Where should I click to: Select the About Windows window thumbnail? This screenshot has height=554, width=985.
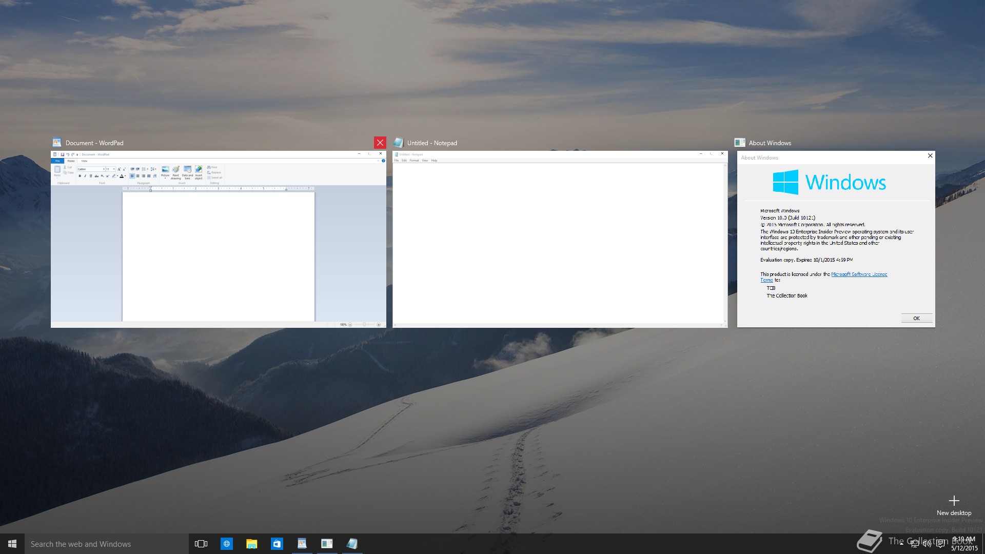836,239
